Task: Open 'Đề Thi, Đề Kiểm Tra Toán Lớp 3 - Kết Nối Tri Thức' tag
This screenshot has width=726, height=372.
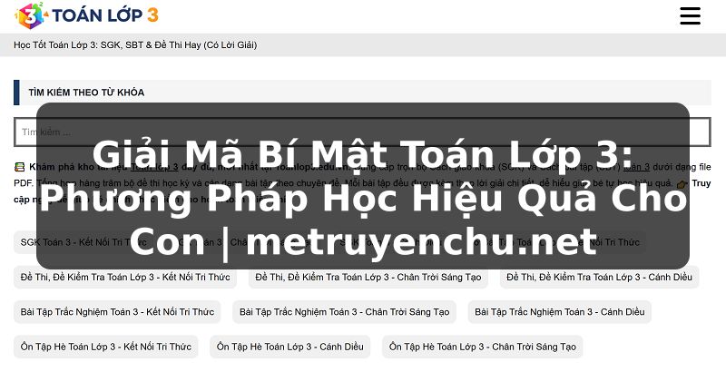Action: pyautogui.click(x=125, y=277)
